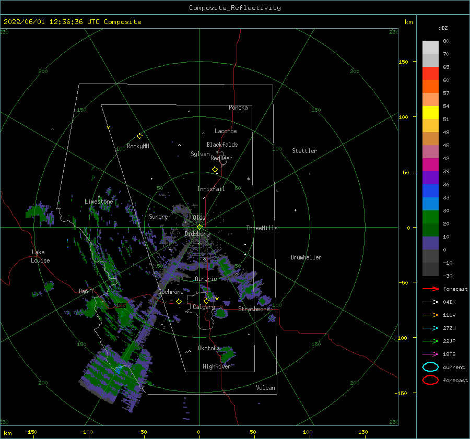Select the green 30 dBZ legend swatch
This screenshot has width=470, height=439.
click(x=430, y=217)
